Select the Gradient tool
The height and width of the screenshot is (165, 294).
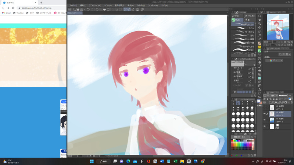(260, 74)
